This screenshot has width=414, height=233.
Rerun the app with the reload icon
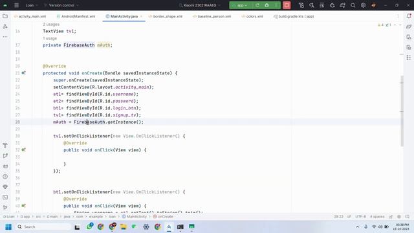click(x=257, y=5)
